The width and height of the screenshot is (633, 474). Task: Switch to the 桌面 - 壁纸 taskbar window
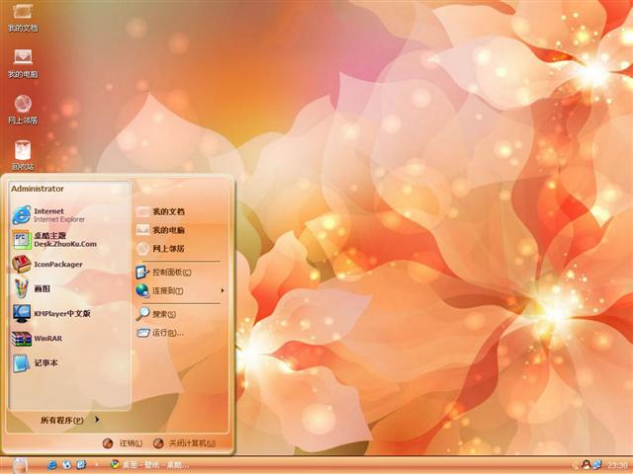149,465
